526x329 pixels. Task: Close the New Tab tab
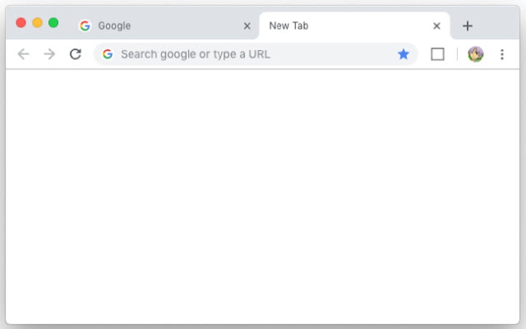437,26
